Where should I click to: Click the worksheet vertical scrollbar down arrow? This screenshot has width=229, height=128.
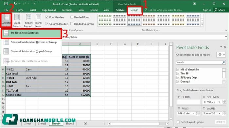coord(171,119)
